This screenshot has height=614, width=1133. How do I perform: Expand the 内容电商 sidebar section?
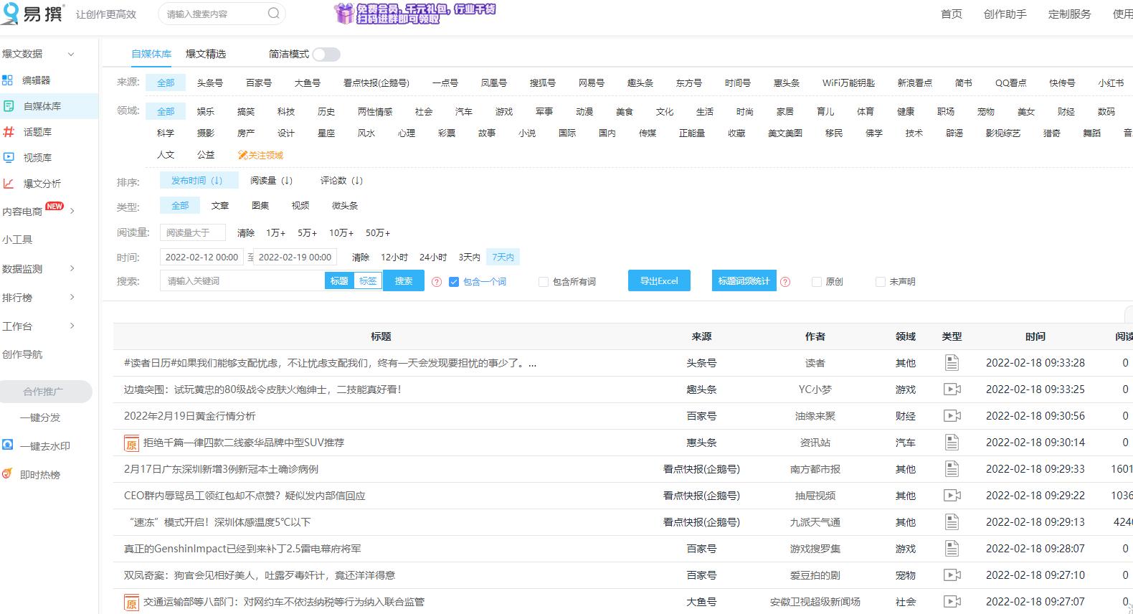tap(72, 211)
